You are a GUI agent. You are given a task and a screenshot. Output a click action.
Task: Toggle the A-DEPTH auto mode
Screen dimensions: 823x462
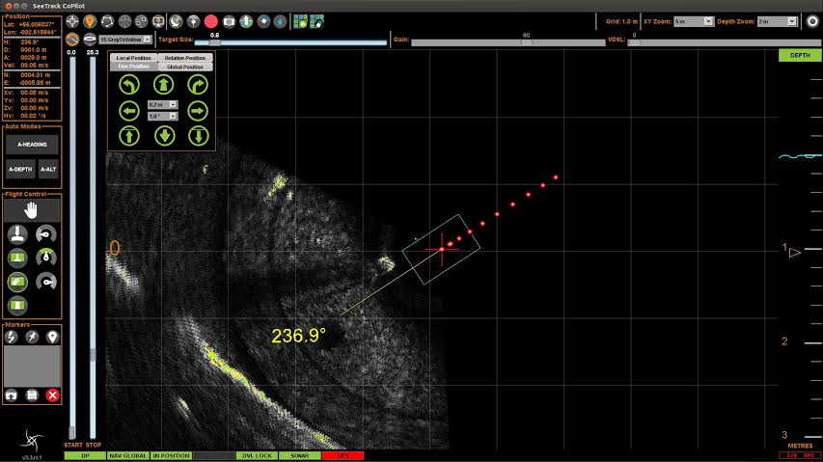(20, 170)
